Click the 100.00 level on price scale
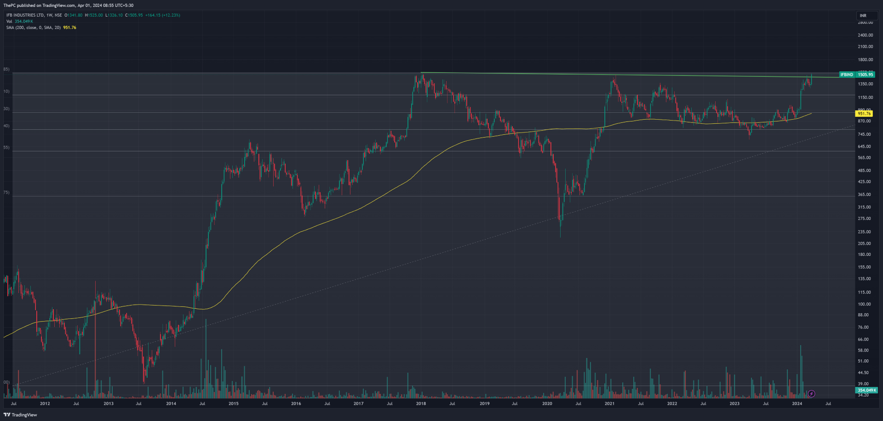Viewport: 883px width, 421px height. pyautogui.click(x=864, y=304)
